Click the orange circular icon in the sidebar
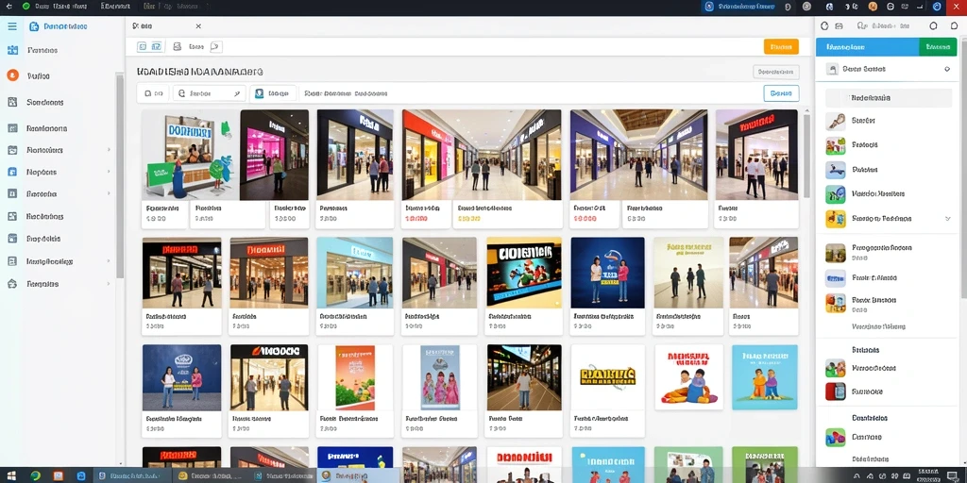The height and width of the screenshot is (483, 967). 12,75
